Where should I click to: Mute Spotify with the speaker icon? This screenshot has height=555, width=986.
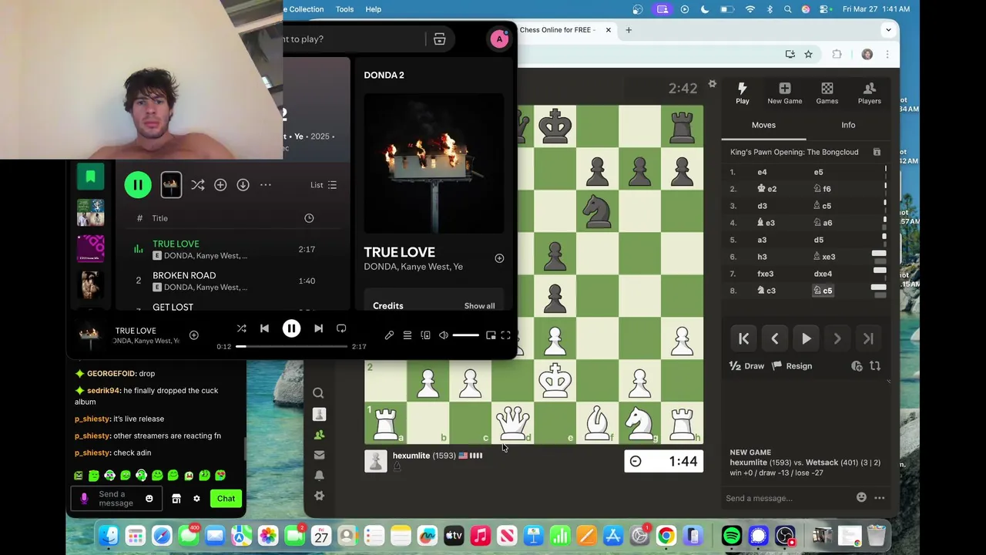[x=443, y=335]
